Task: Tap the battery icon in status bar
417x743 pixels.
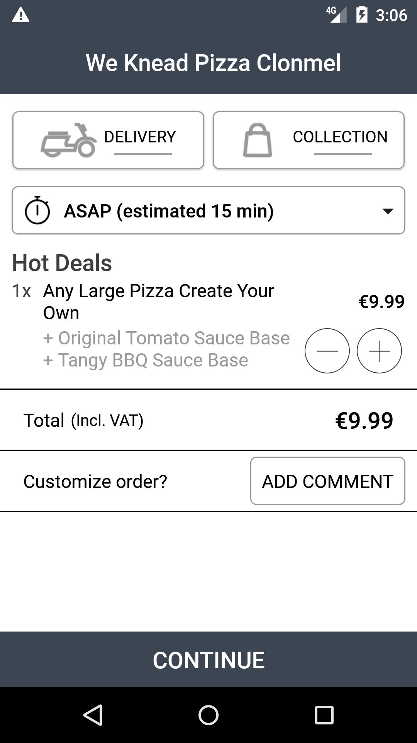Action: pyautogui.click(x=362, y=15)
